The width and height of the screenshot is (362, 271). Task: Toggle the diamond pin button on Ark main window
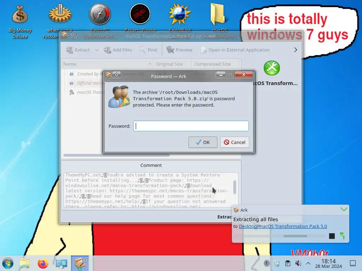[72, 35]
